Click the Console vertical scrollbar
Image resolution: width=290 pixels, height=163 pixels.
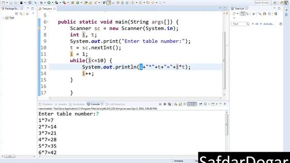227,125
